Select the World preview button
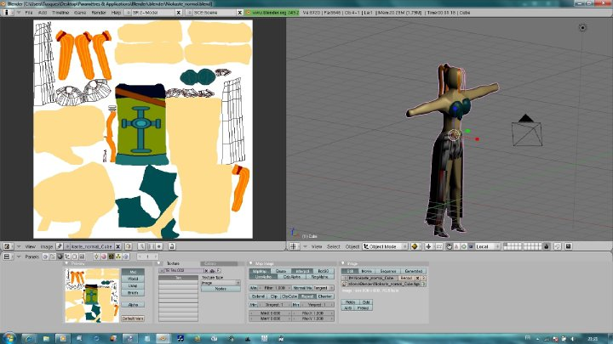The image size is (613, 344). 133,279
